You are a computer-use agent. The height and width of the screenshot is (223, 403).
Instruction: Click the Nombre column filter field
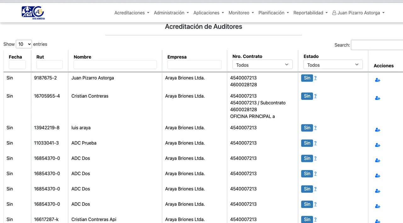pos(115,65)
